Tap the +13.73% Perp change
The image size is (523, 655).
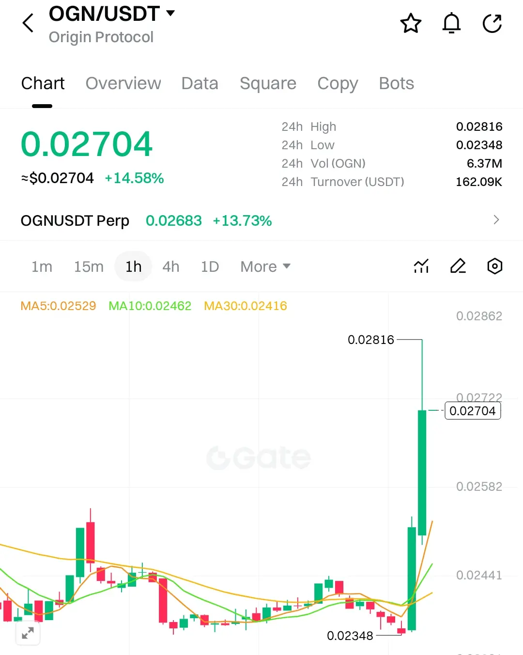click(242, 220)
